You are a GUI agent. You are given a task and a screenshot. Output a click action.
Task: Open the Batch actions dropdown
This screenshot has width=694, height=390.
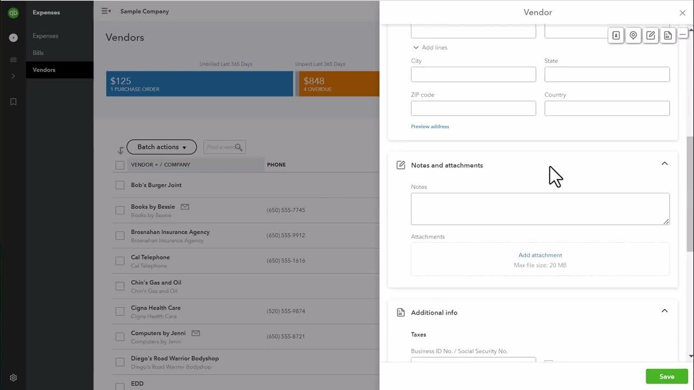tap(162, 147)
